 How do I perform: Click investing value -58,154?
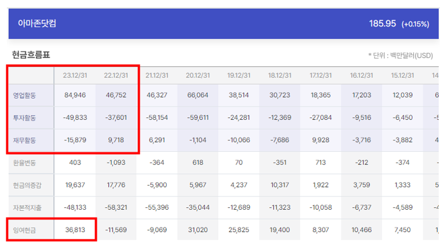[x=157, y=117]
